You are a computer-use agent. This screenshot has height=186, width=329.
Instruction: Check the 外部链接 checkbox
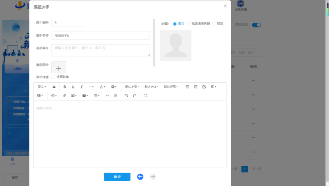coord(53,77)
